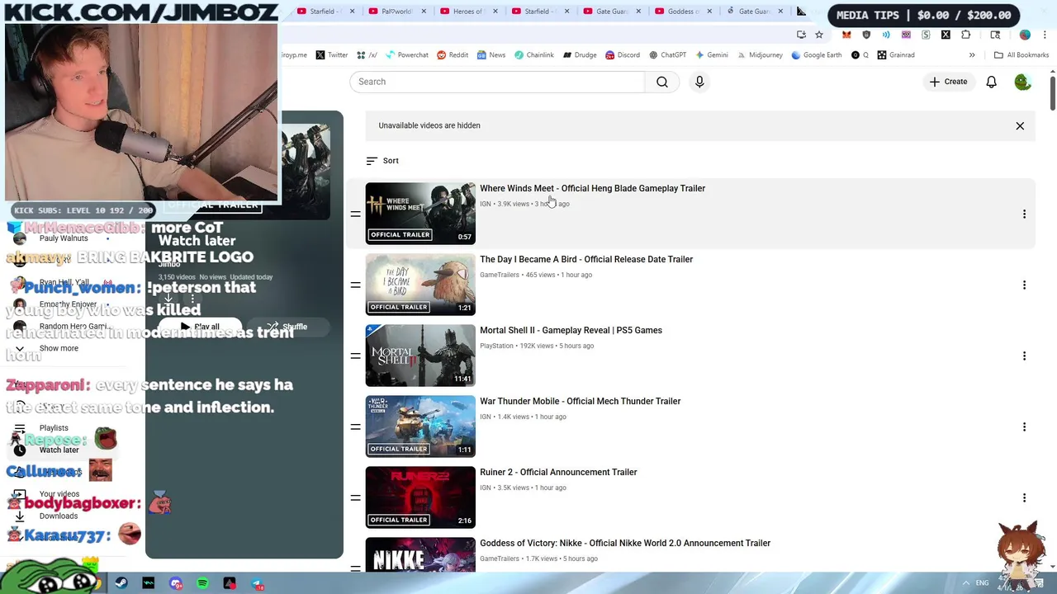Click reorder handle beside Mortal Shell II
1057x594 pixels.
355,356
